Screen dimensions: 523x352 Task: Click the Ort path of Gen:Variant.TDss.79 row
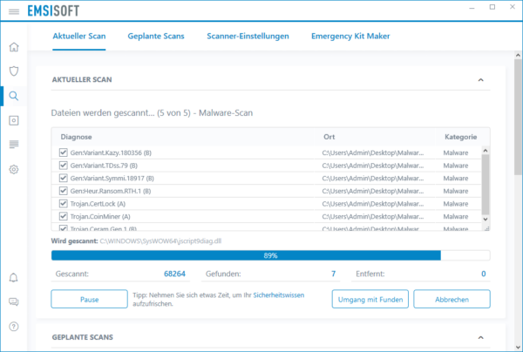(x=372, y=166)
